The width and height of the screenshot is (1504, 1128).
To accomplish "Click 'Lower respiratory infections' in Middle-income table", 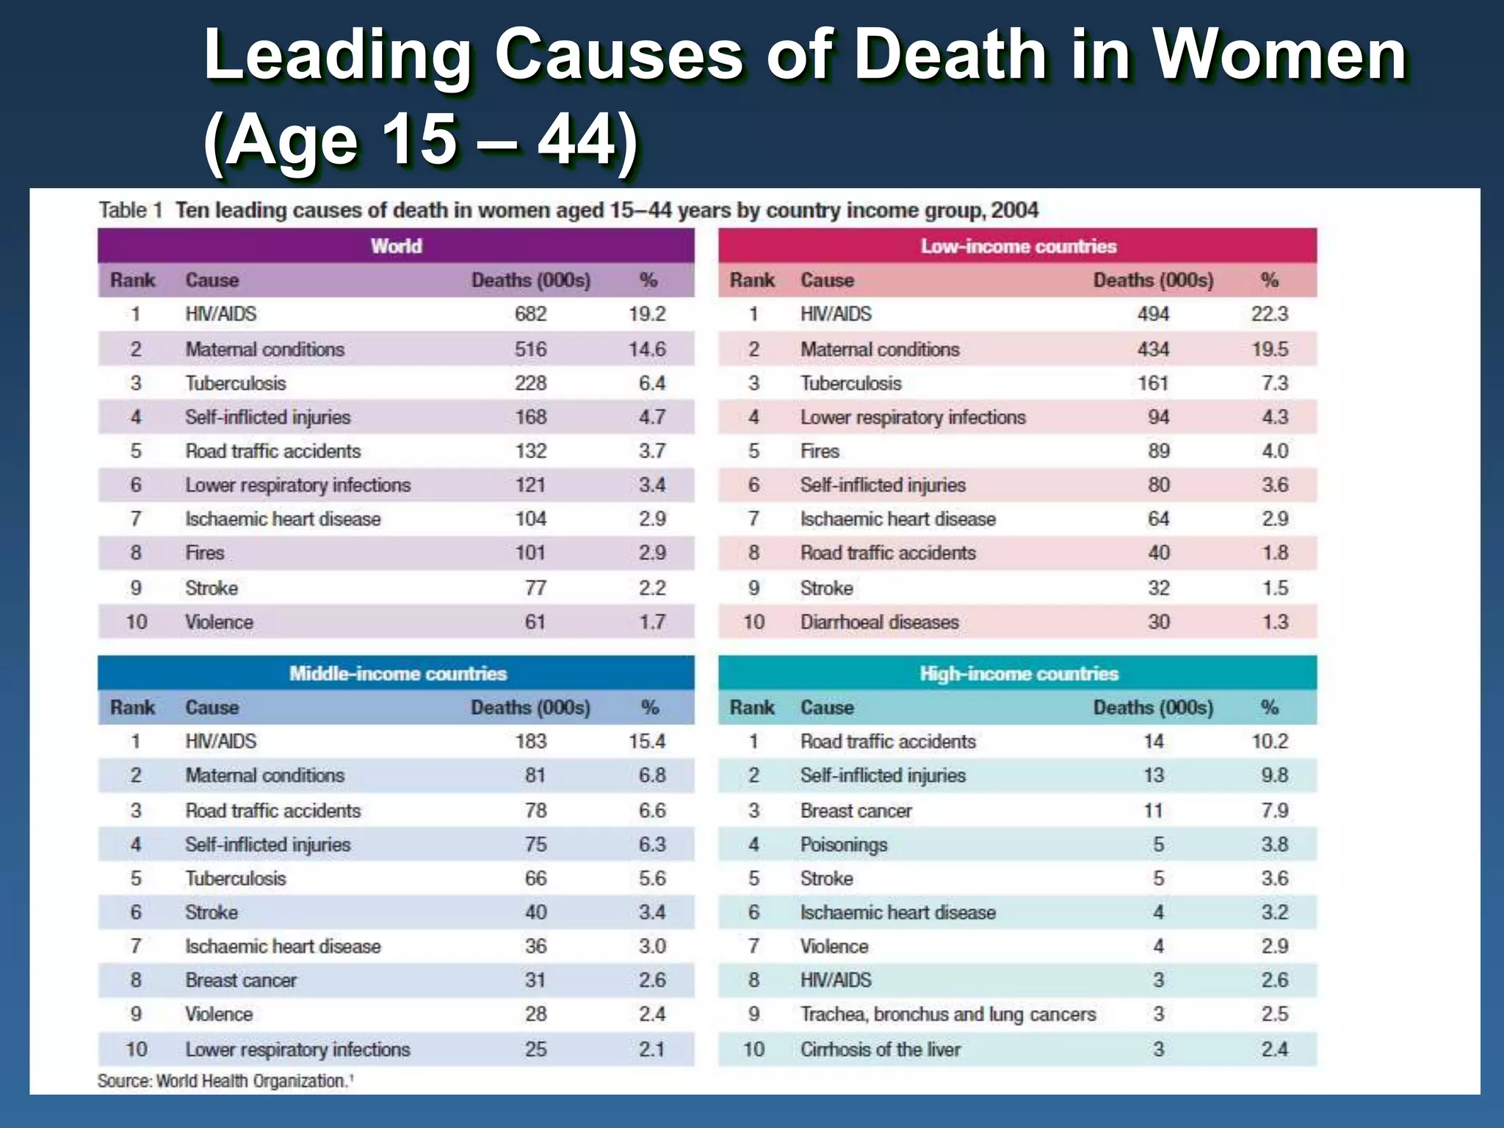I will 297,1049.
